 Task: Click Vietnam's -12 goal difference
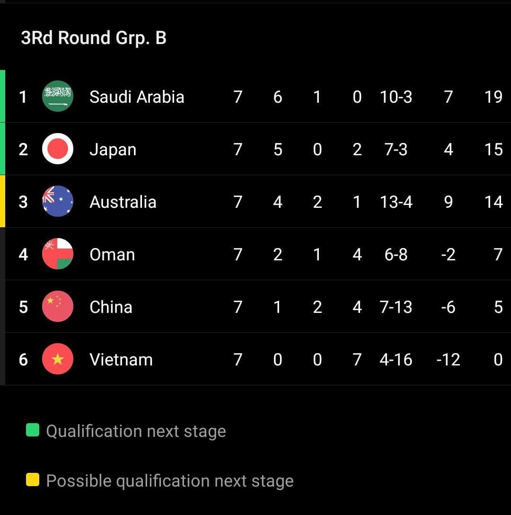[x=448, y=360]
